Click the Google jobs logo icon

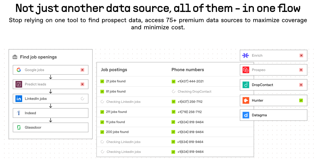click(19, 70)
